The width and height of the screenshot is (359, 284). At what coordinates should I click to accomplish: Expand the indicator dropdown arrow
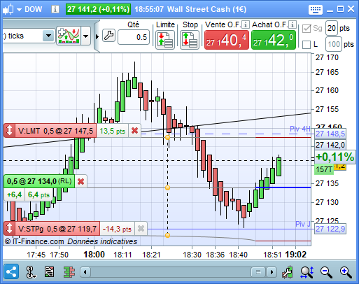click(x=86, y=36)
